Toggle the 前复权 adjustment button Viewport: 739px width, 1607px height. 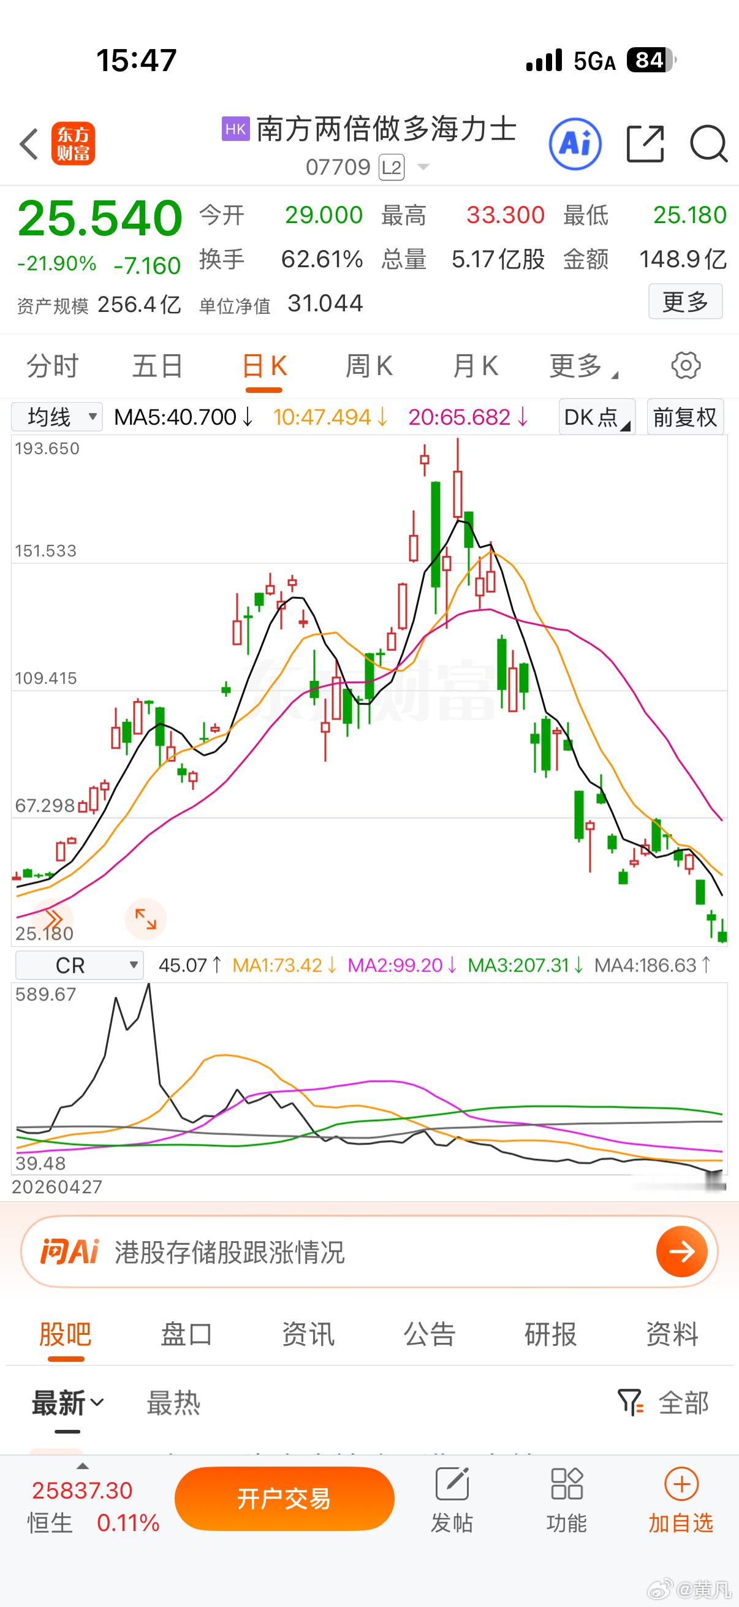tap(684, 417)
